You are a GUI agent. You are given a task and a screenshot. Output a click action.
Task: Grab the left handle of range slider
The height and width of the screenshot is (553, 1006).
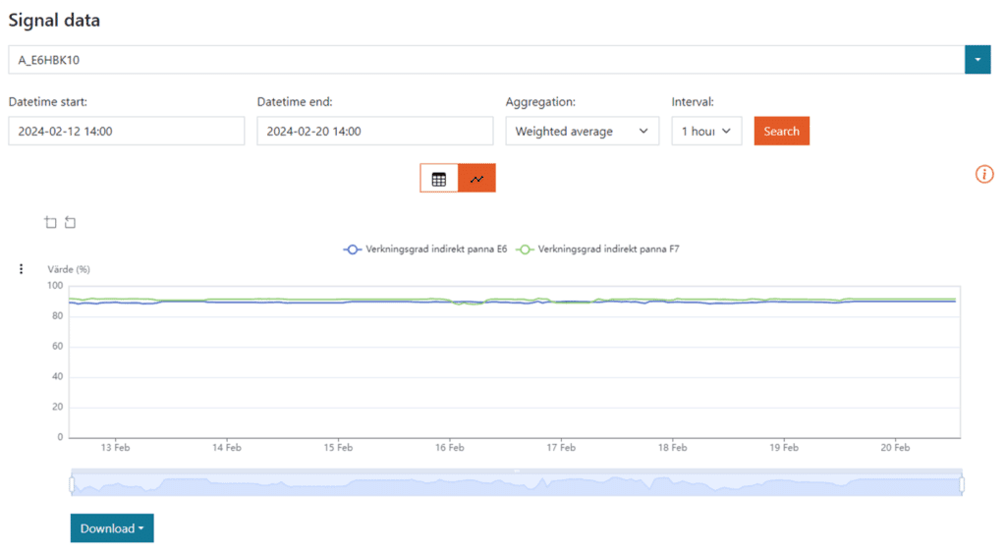pyautogui.click(x=72, y=484)
